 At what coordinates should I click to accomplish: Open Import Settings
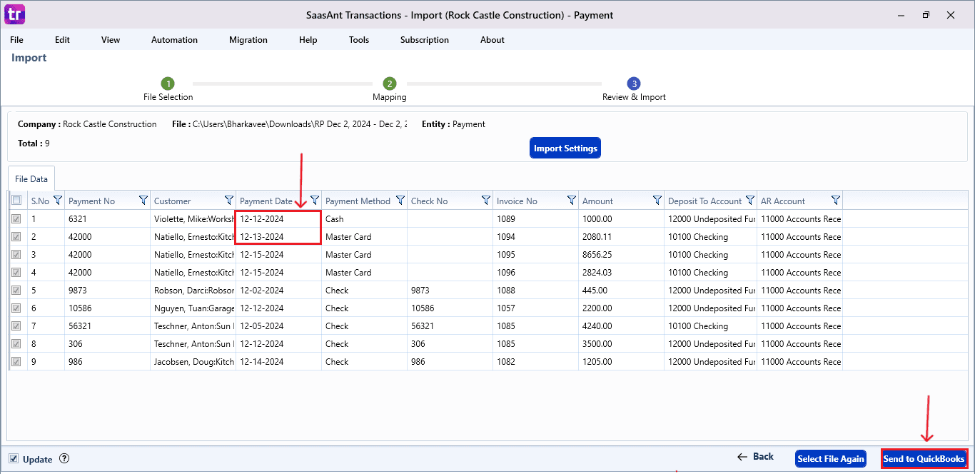tap(565, 147)
